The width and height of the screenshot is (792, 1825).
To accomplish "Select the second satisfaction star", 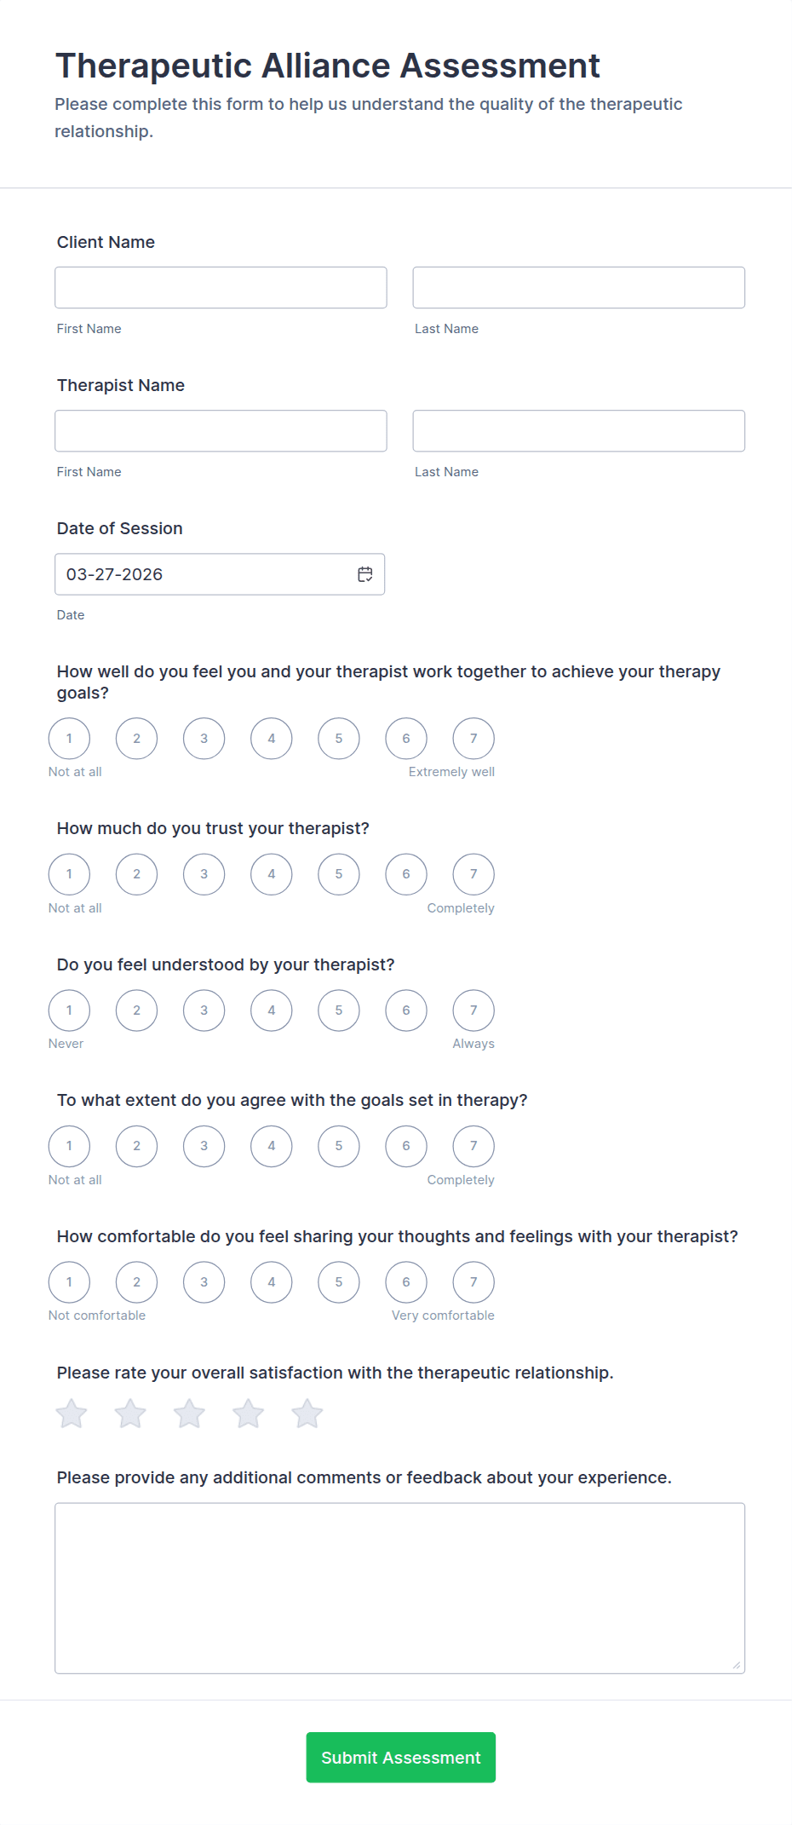I will click(x=130, y=1414).
